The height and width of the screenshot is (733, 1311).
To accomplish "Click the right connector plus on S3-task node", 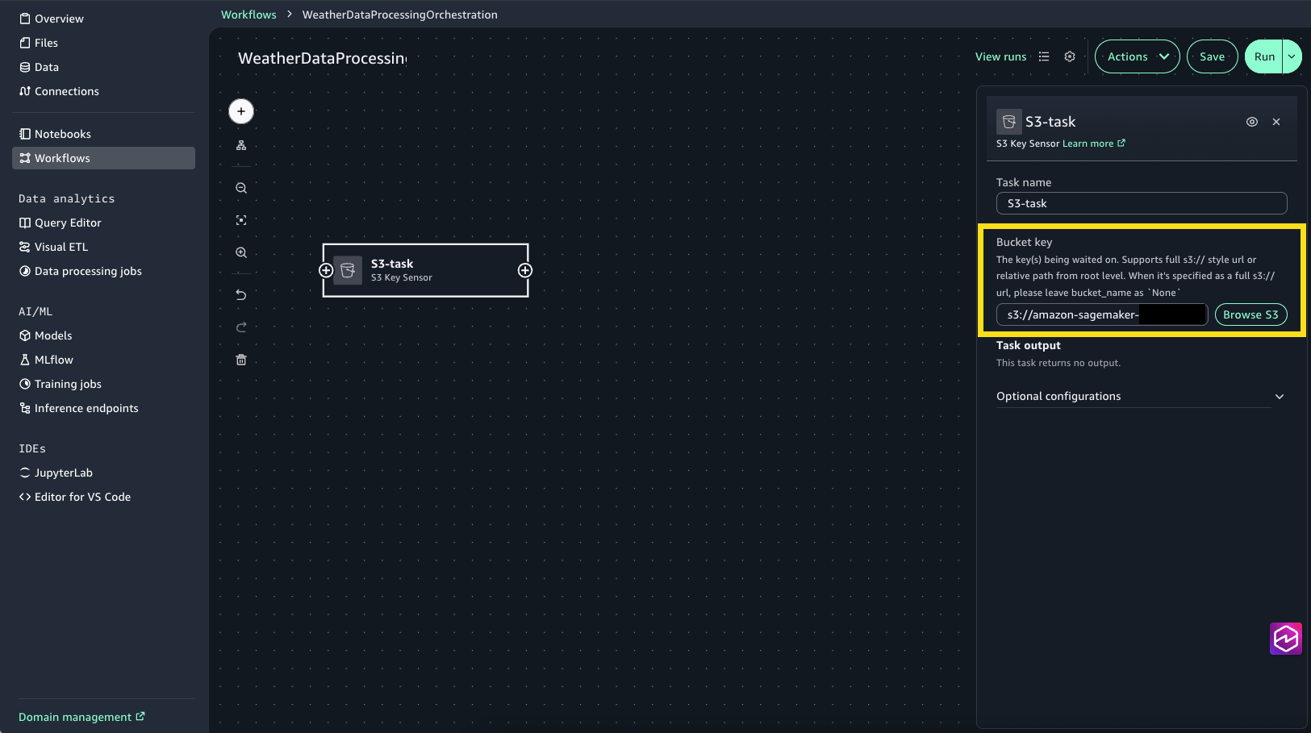I will (525, 271).
